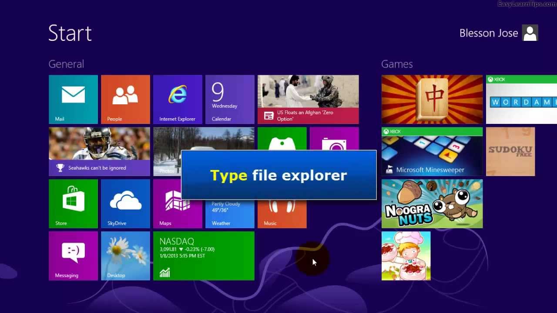Open the Mail tile

73,100
